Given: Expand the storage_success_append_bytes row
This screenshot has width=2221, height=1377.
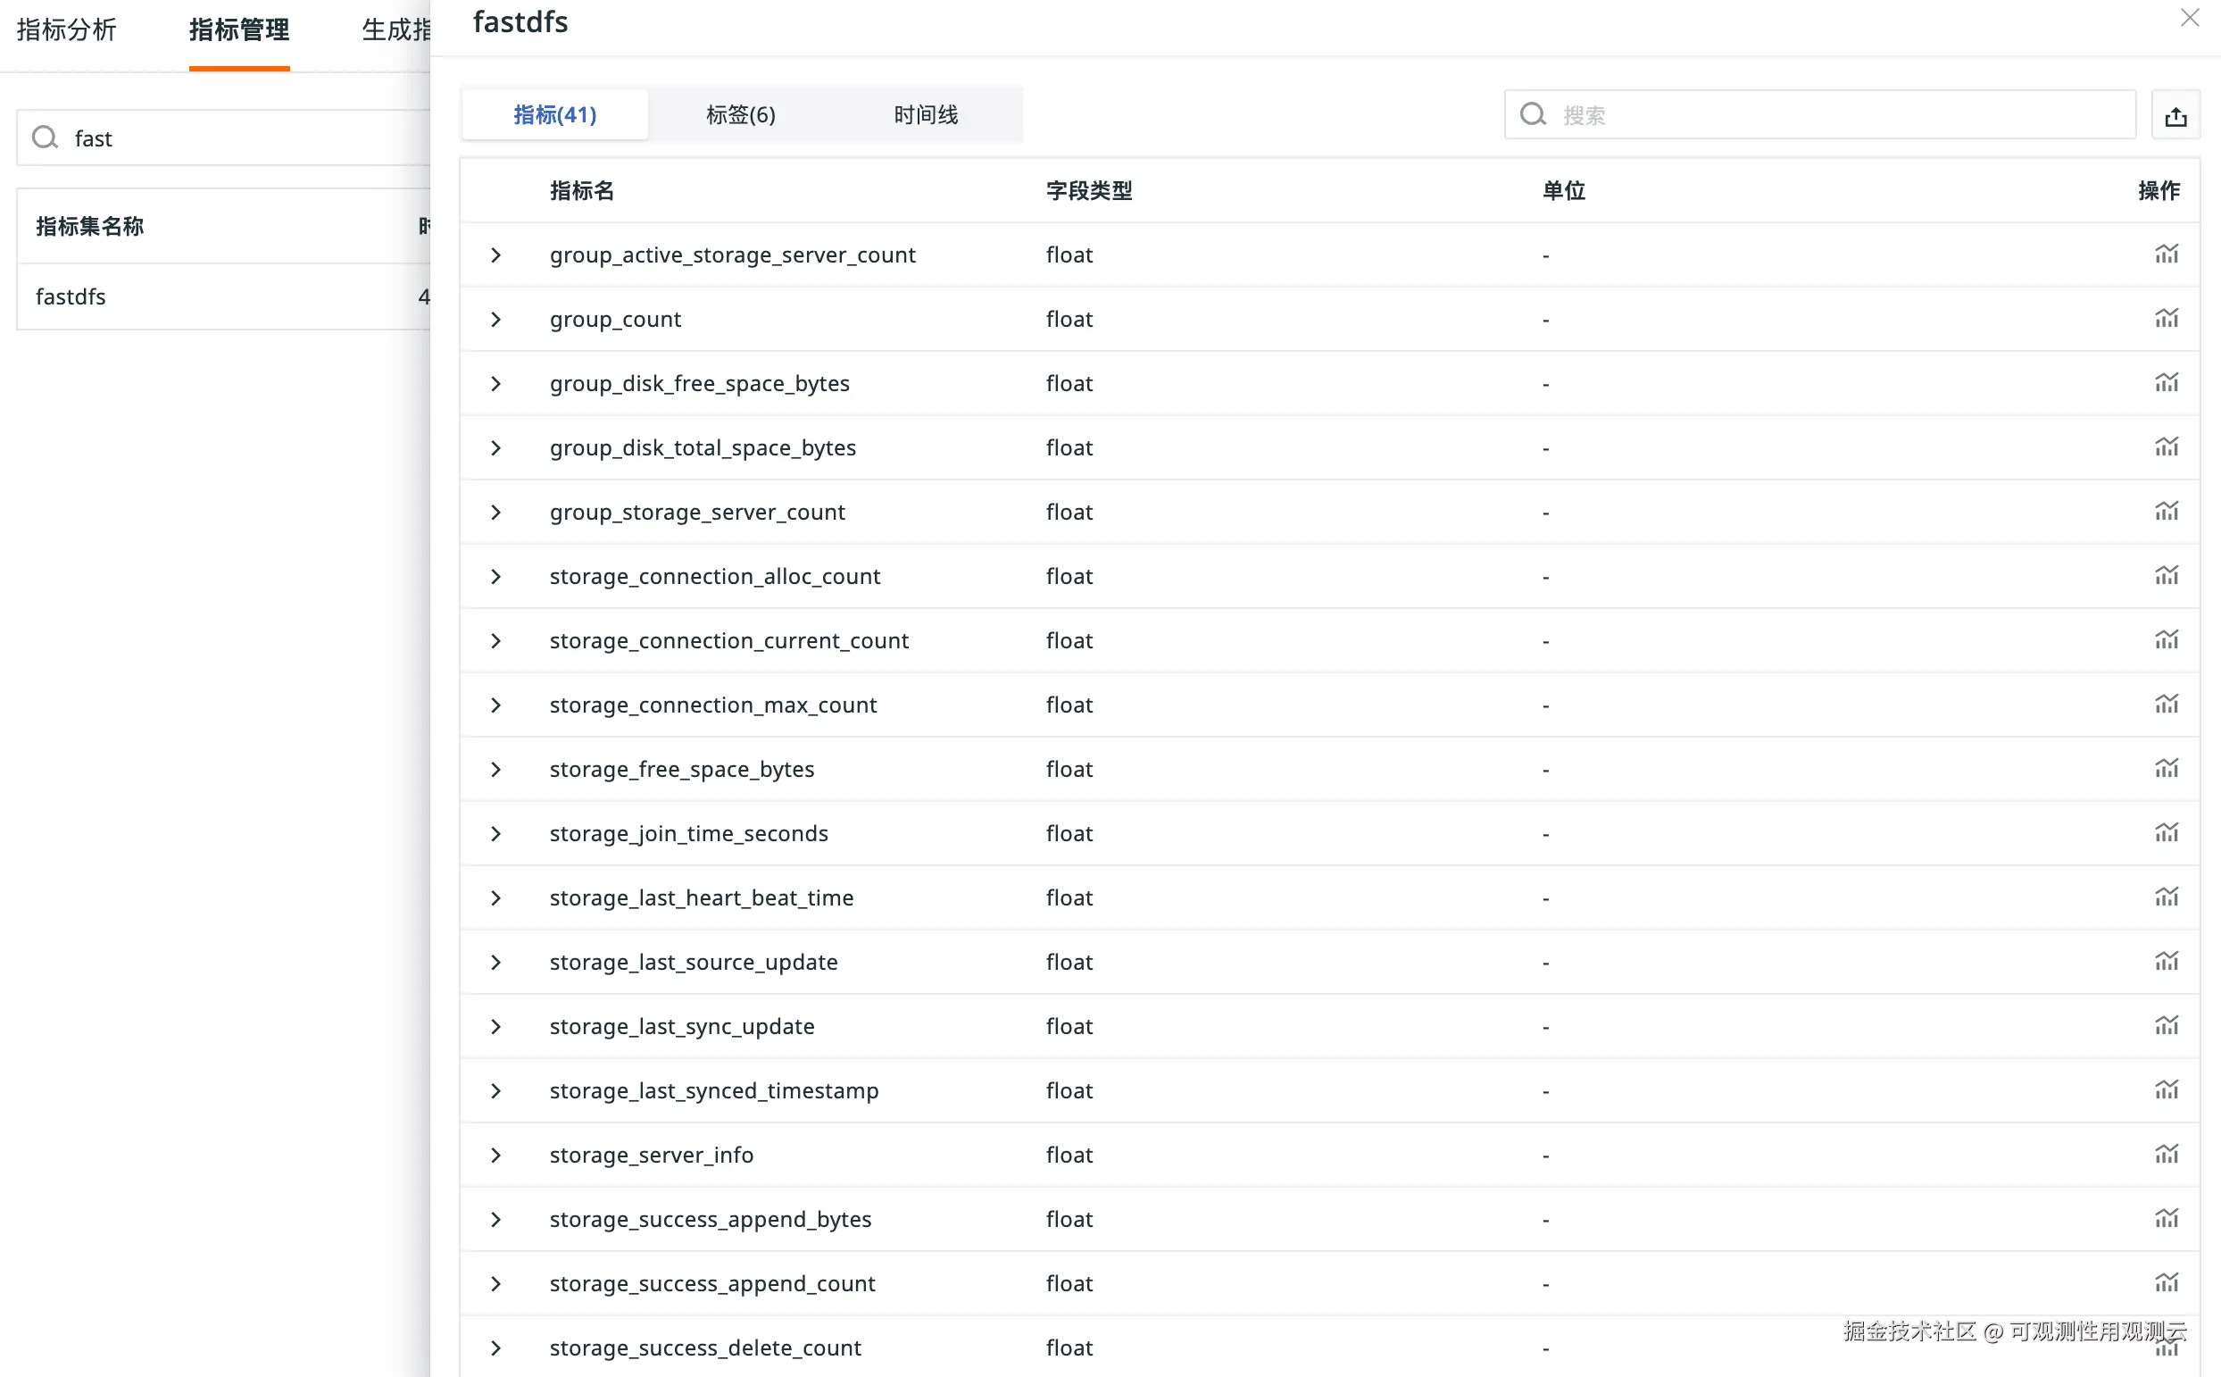Looking at the screenshot, I should pyautogui.click(x=495, y=1220).
